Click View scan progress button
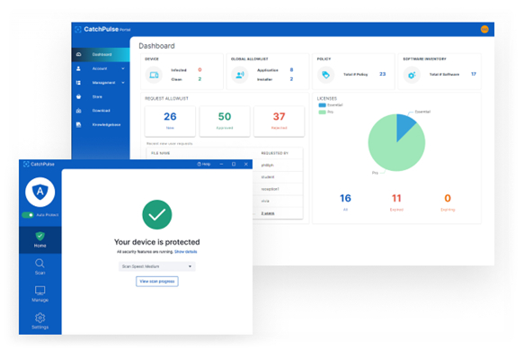The width and height of the screenshot is (524, 351). [156, 282]
